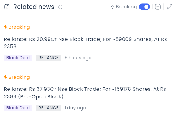Select the Block Deal tag on first story
This screenshot has width=174, height=122.
tap(18, 58)
